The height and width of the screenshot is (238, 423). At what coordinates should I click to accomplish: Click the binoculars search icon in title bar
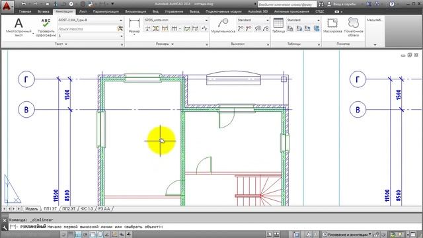point(321,4)
